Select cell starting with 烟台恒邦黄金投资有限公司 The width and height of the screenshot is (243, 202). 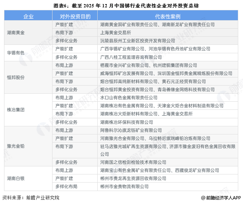(x=168, y=90)
